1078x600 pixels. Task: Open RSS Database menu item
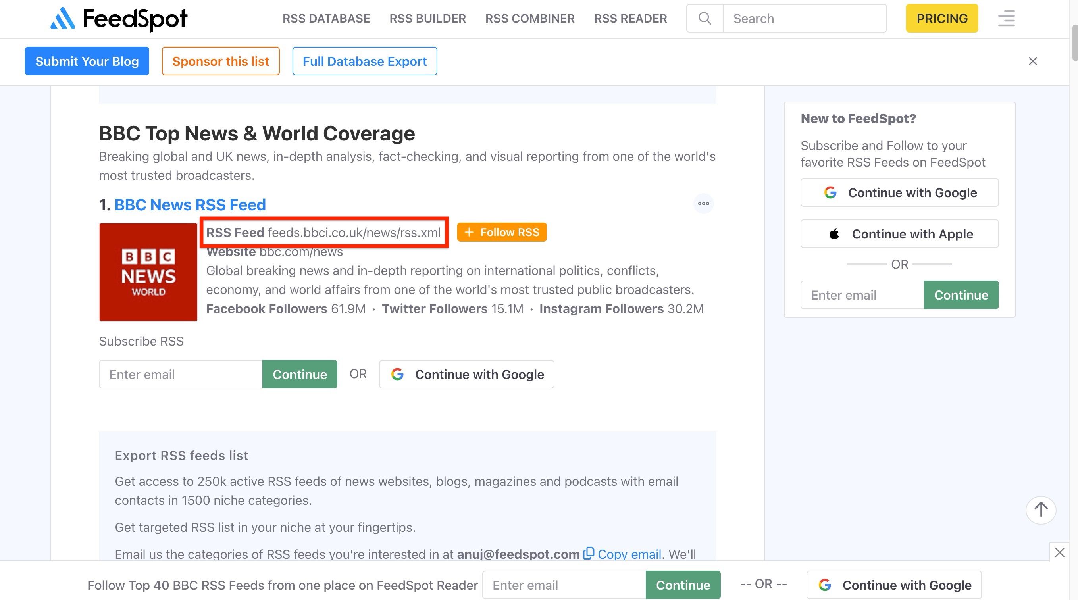click(326, 18)
